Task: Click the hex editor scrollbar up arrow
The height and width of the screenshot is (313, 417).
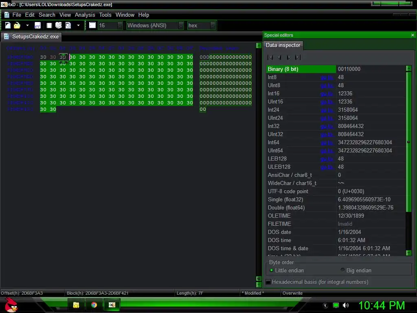Action: (259, 46)
